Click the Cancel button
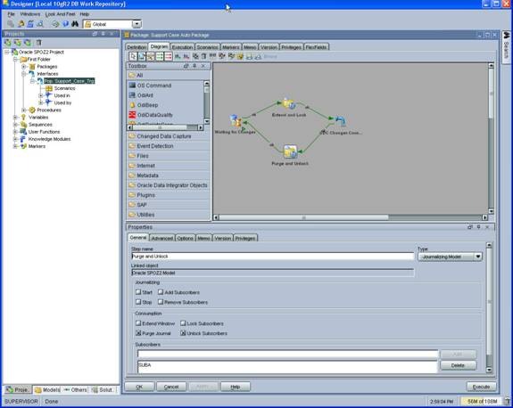Viewport: 513px width, 408px height. pos(171,387)
